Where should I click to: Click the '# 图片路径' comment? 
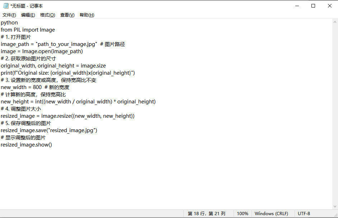[113, 44]
